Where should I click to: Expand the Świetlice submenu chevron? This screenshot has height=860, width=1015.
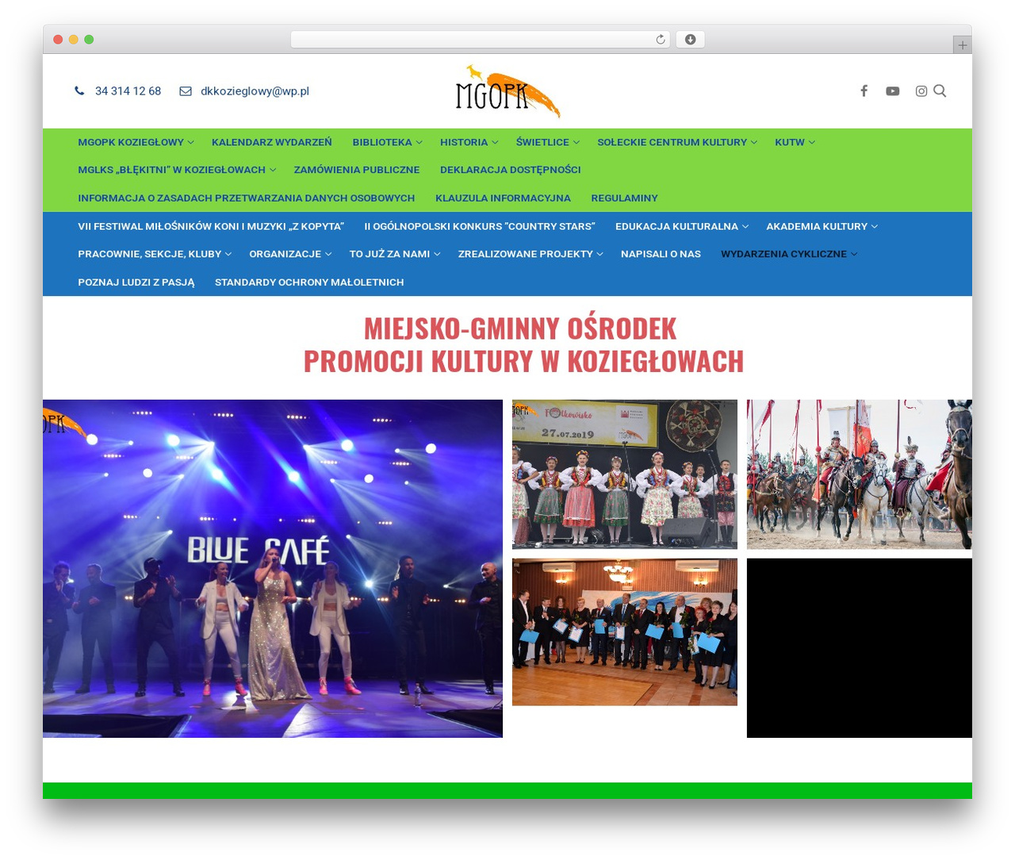tap(576, 143)
